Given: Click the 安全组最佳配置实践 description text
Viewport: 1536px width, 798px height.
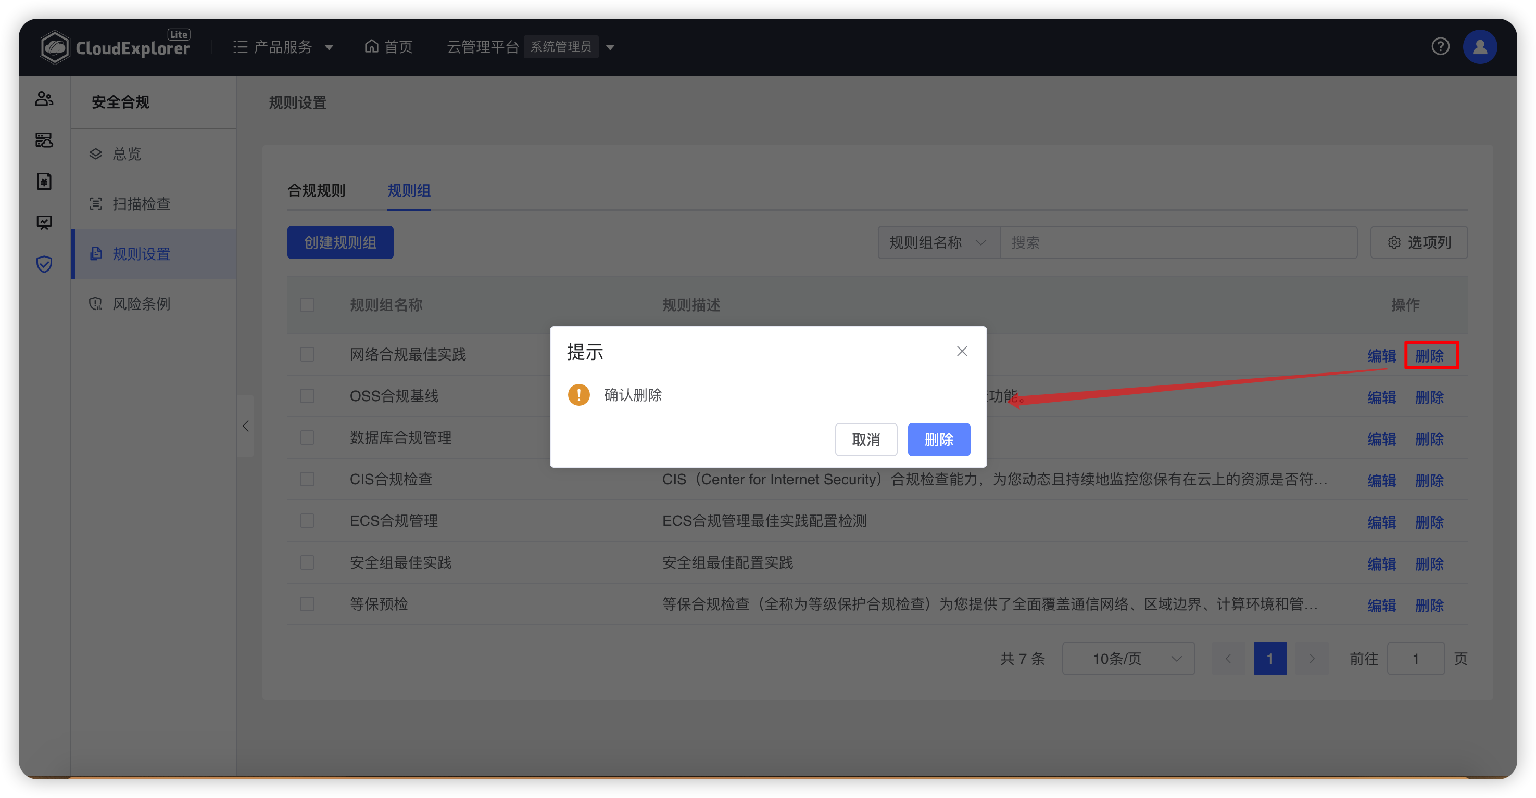Looking at the screenshot, I should [x=727, y=562].
